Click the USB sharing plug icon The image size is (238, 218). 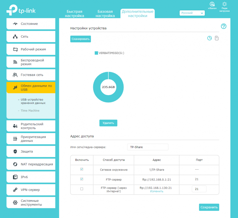pos(15,88)
